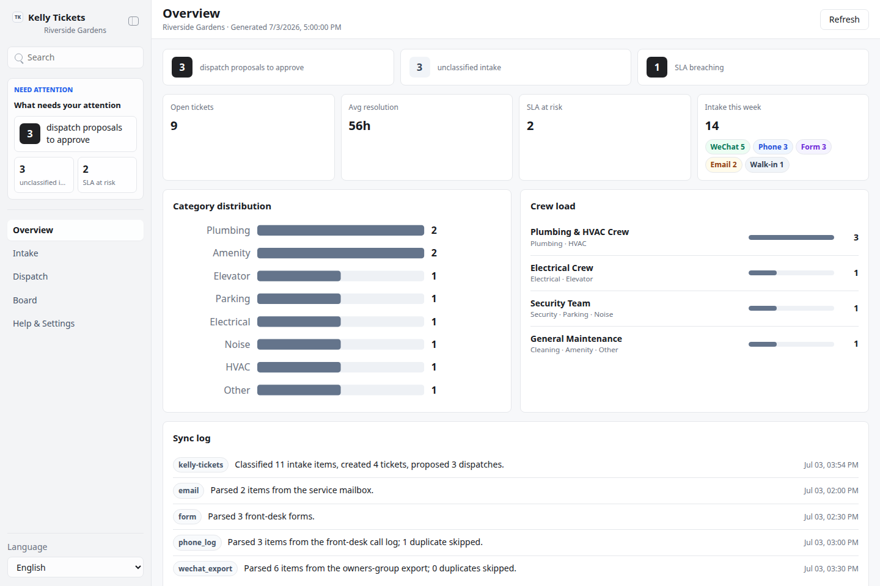Toggle the sidebar collapse icon
This screenshot has height=586, width=880.
point(133,21)
